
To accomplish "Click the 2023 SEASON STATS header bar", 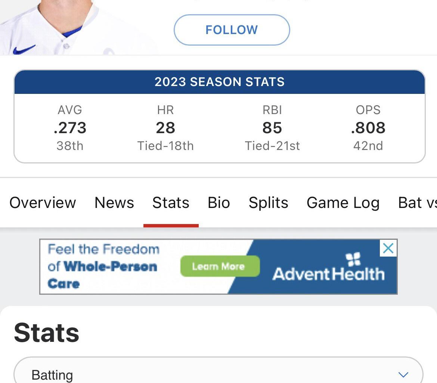I will (219, 82).
